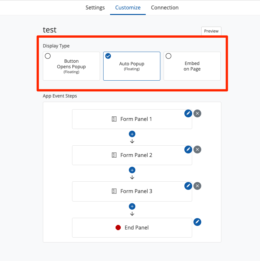Choose Embed on Page display type

(192, 66)
